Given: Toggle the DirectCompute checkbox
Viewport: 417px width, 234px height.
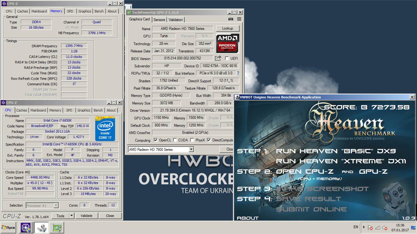Looking at the screenshot, I should tap(209, 140).
